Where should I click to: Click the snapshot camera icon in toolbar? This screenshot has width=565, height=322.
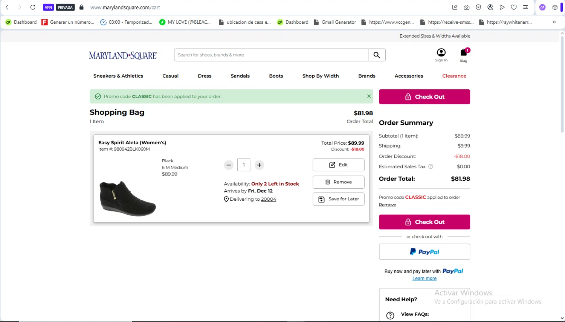tap(467, 7)
